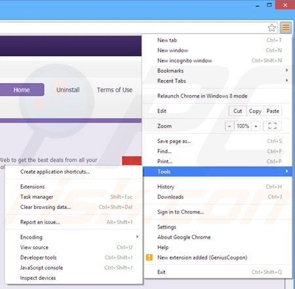Open Extensions from Tools submenu

point(74,187)
